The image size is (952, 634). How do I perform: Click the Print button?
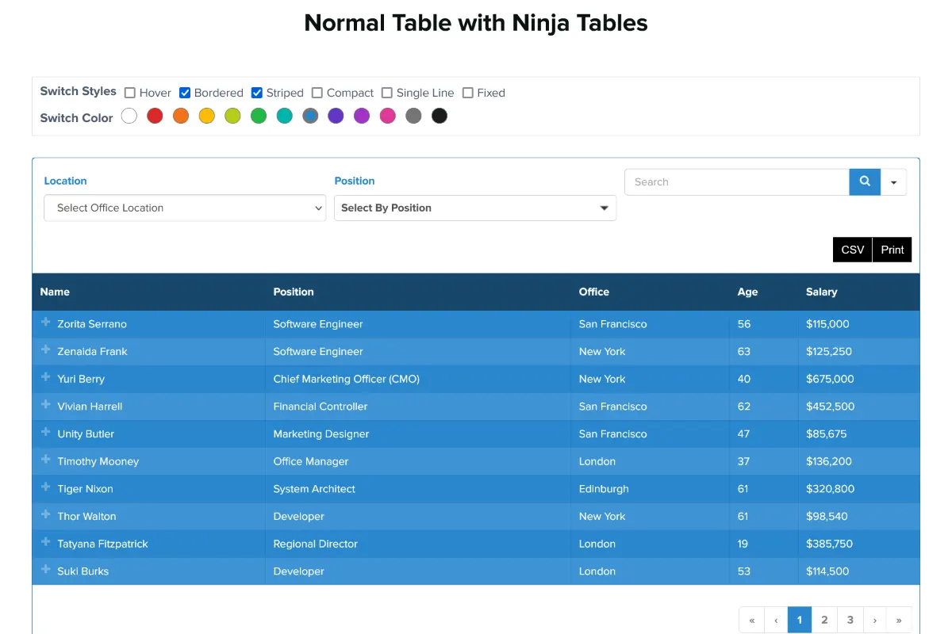coord(892,250)
